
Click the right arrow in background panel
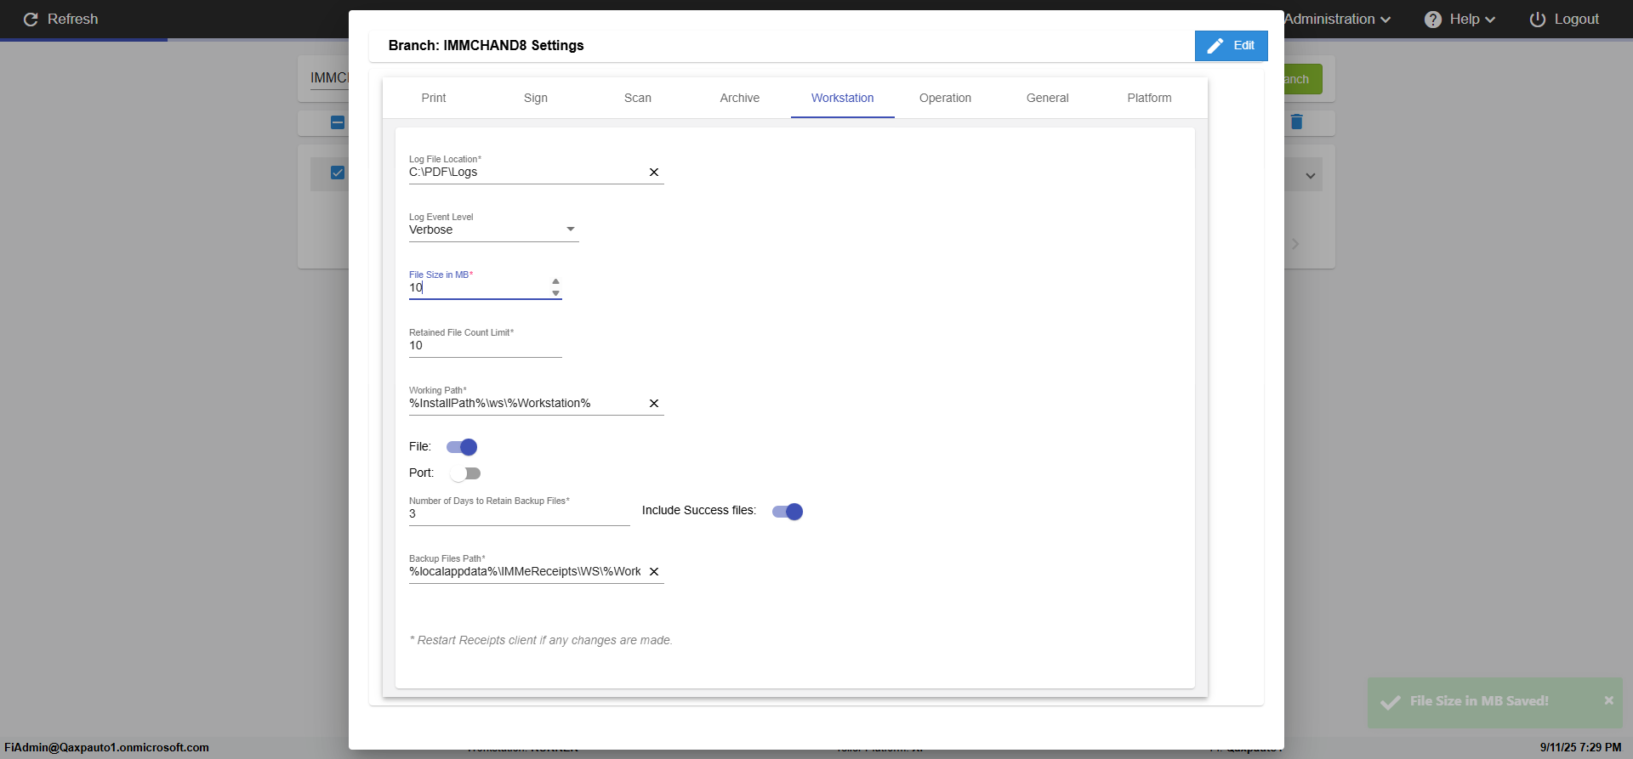click(1295, 244)
